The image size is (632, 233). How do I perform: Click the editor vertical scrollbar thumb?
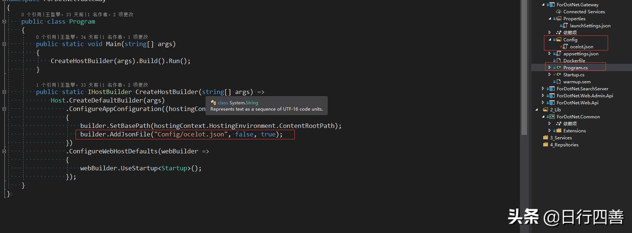click(524, 67)
